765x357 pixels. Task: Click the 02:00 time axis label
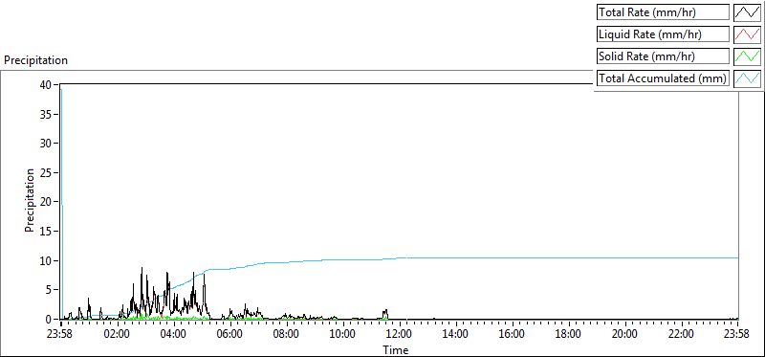coord(118,335)
